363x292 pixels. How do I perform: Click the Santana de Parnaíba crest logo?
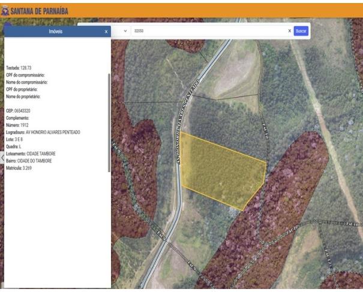point(5,11)
